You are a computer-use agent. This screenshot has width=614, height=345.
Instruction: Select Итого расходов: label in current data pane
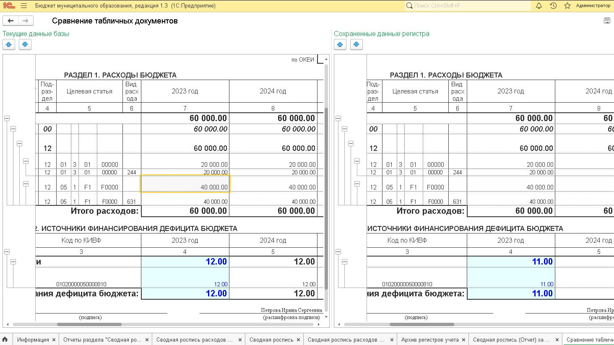104,211
